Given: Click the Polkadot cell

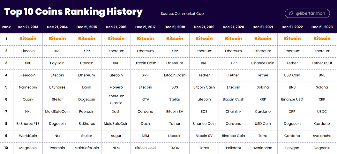Looking at the screenshot, I should [233, 148].
